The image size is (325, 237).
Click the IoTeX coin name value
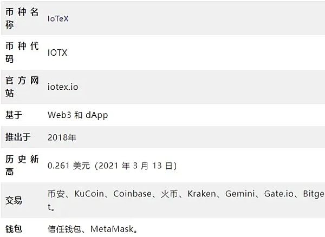(x=58, y=18)
